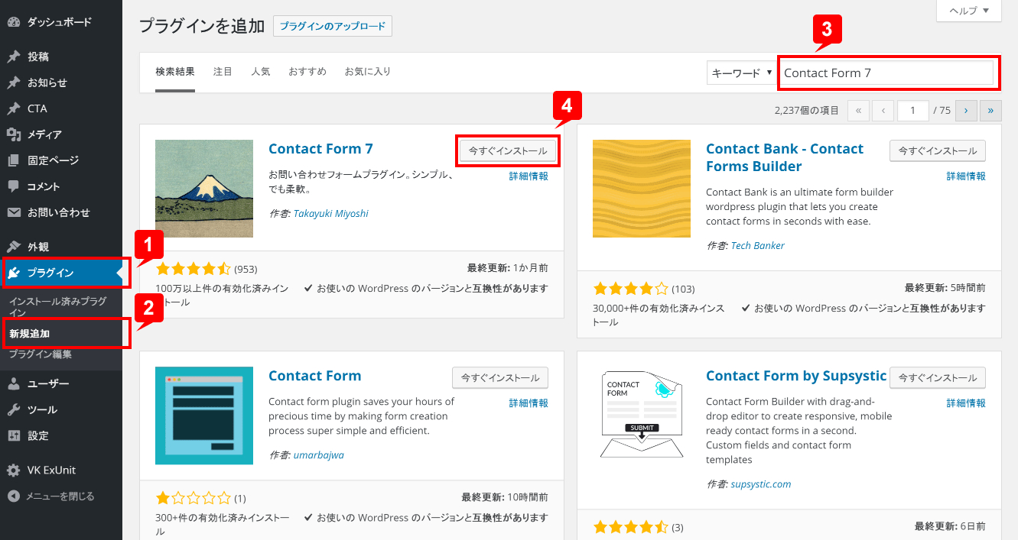Open the Contact Form 7 title link
1018x540 pixels.
pos(320,149)
